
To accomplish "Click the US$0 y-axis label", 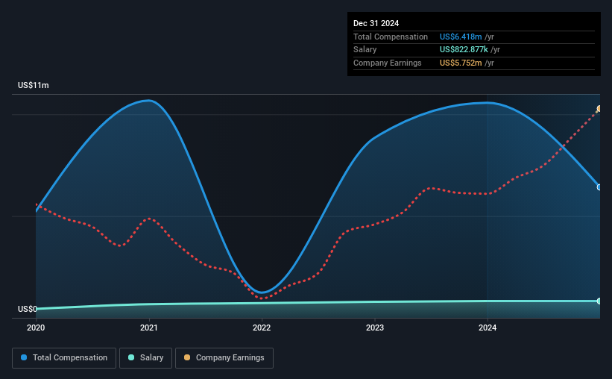I will (28, 309).
